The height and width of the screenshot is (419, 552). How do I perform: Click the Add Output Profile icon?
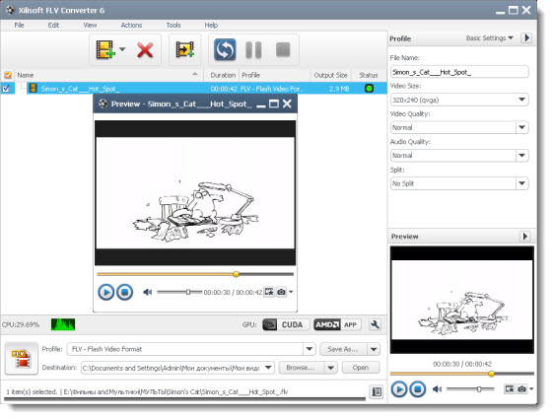[185, 49]
